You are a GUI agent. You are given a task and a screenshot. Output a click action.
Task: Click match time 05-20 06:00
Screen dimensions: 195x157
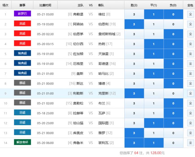tap(45, 143)
